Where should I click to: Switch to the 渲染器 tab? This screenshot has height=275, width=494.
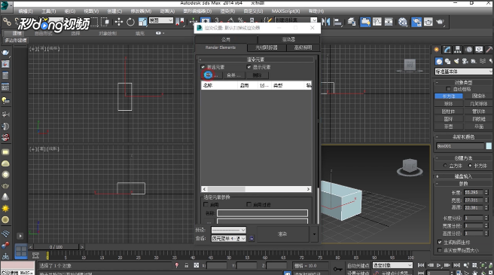[x=288, y=39]
